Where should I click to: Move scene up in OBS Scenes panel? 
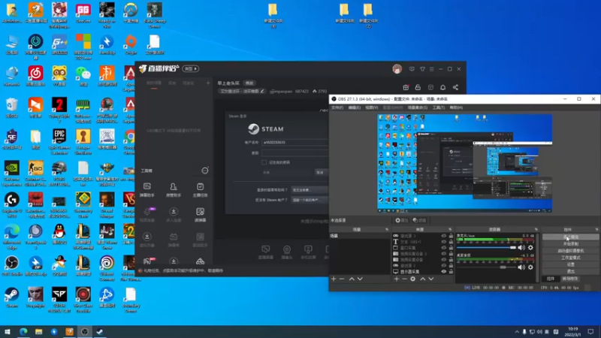click(352, 279)
